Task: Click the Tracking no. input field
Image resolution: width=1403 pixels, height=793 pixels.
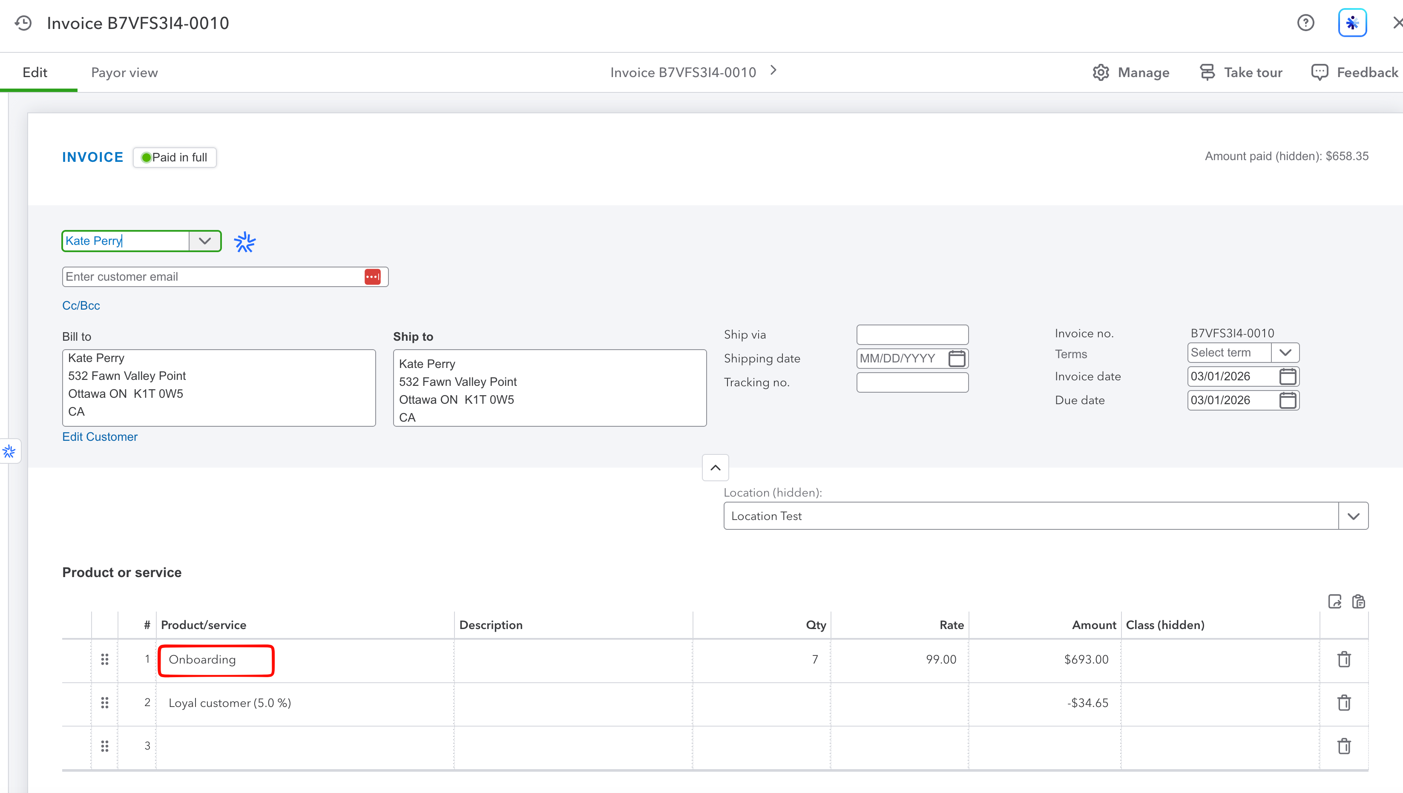Action: (912, 382)
